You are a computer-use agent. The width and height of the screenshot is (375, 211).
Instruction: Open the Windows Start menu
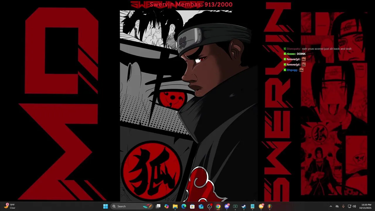click(105, 206)
